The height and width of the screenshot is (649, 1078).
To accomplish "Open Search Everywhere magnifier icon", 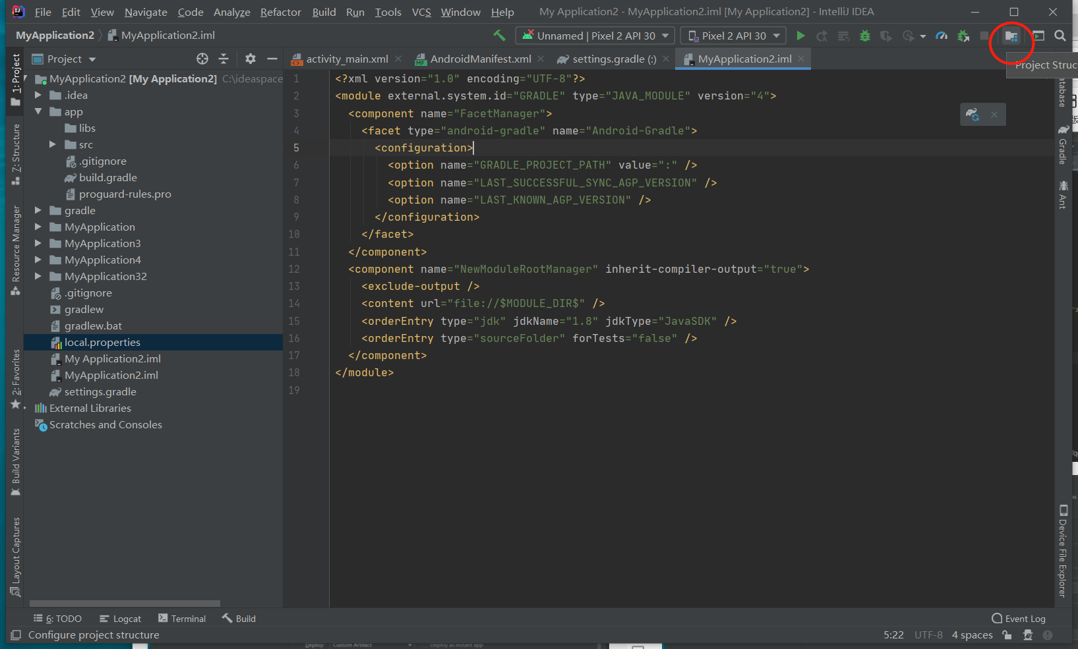I will tap(1060, 36).
